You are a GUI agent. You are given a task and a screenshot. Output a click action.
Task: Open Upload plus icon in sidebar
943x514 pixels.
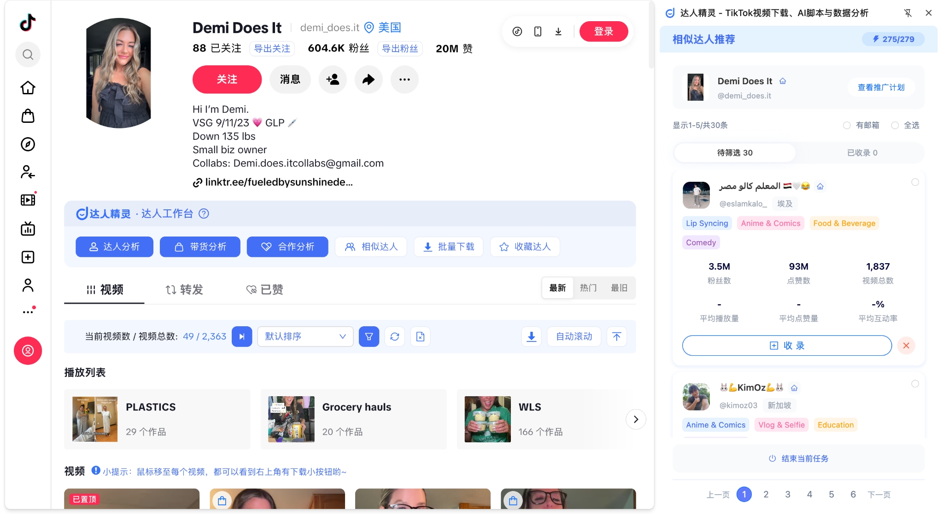28,257
